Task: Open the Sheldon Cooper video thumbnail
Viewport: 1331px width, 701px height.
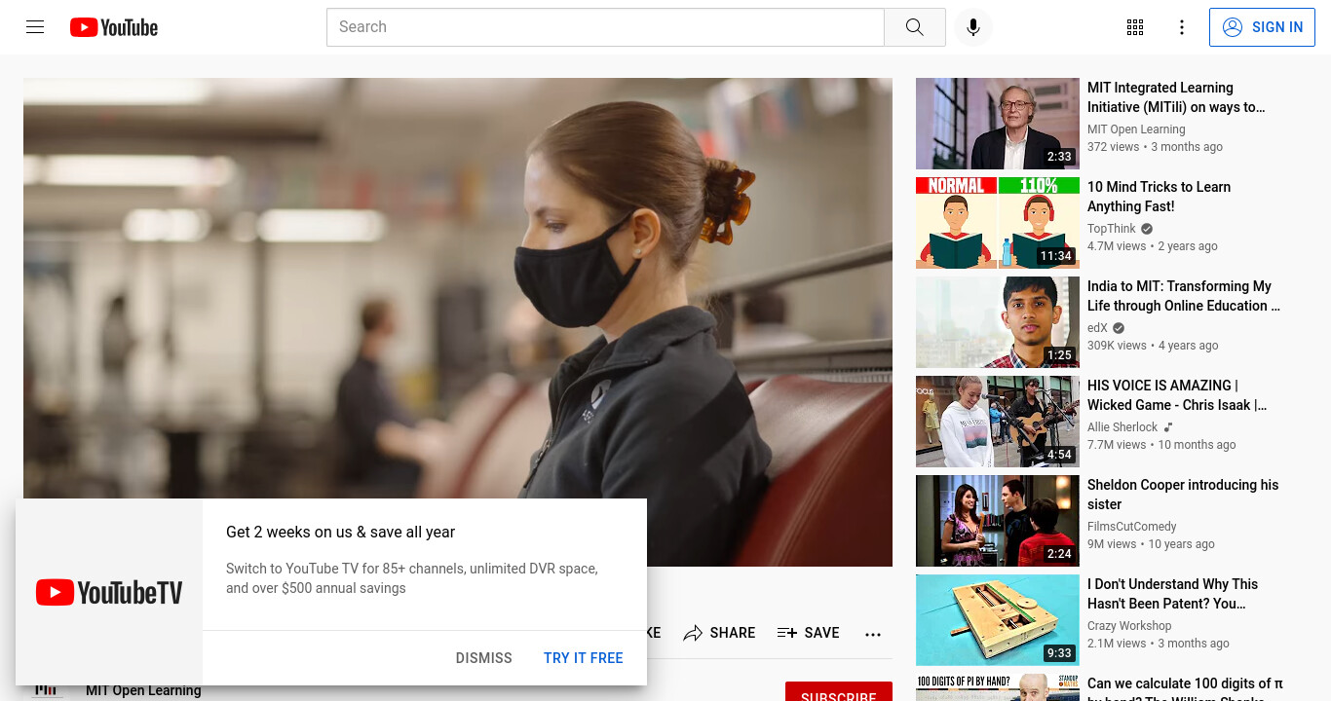Action: pos(998,521)
